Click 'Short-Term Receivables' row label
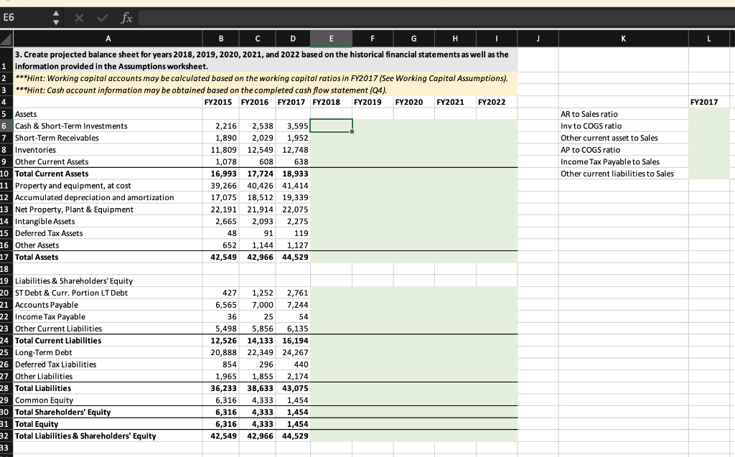The height and width of the screenshot is (457, 735). click(57, 138)
